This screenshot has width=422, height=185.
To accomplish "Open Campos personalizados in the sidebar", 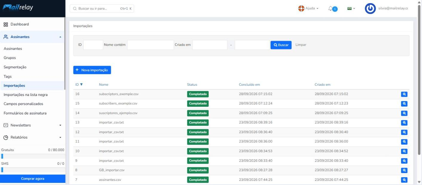I will coord(23,104).
